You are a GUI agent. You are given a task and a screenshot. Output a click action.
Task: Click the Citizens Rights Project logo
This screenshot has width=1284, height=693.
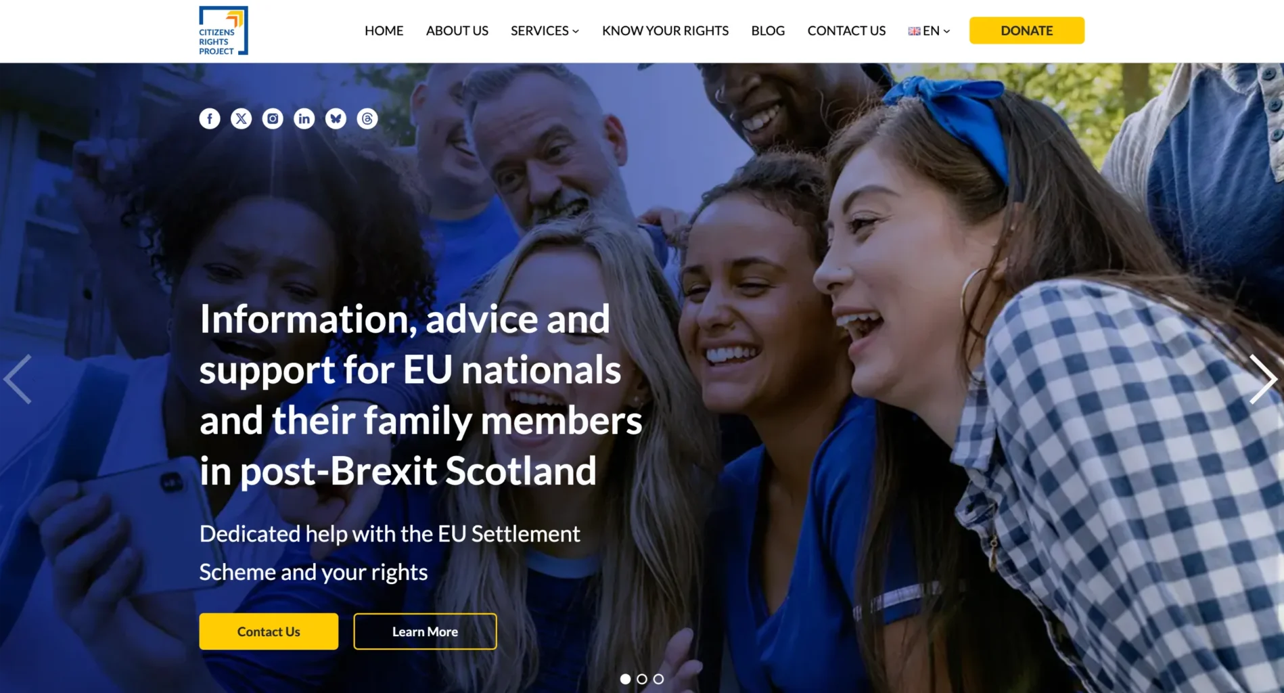click(x=223, y=30)
